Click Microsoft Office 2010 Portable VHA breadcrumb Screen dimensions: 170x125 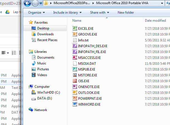[122, 3]
